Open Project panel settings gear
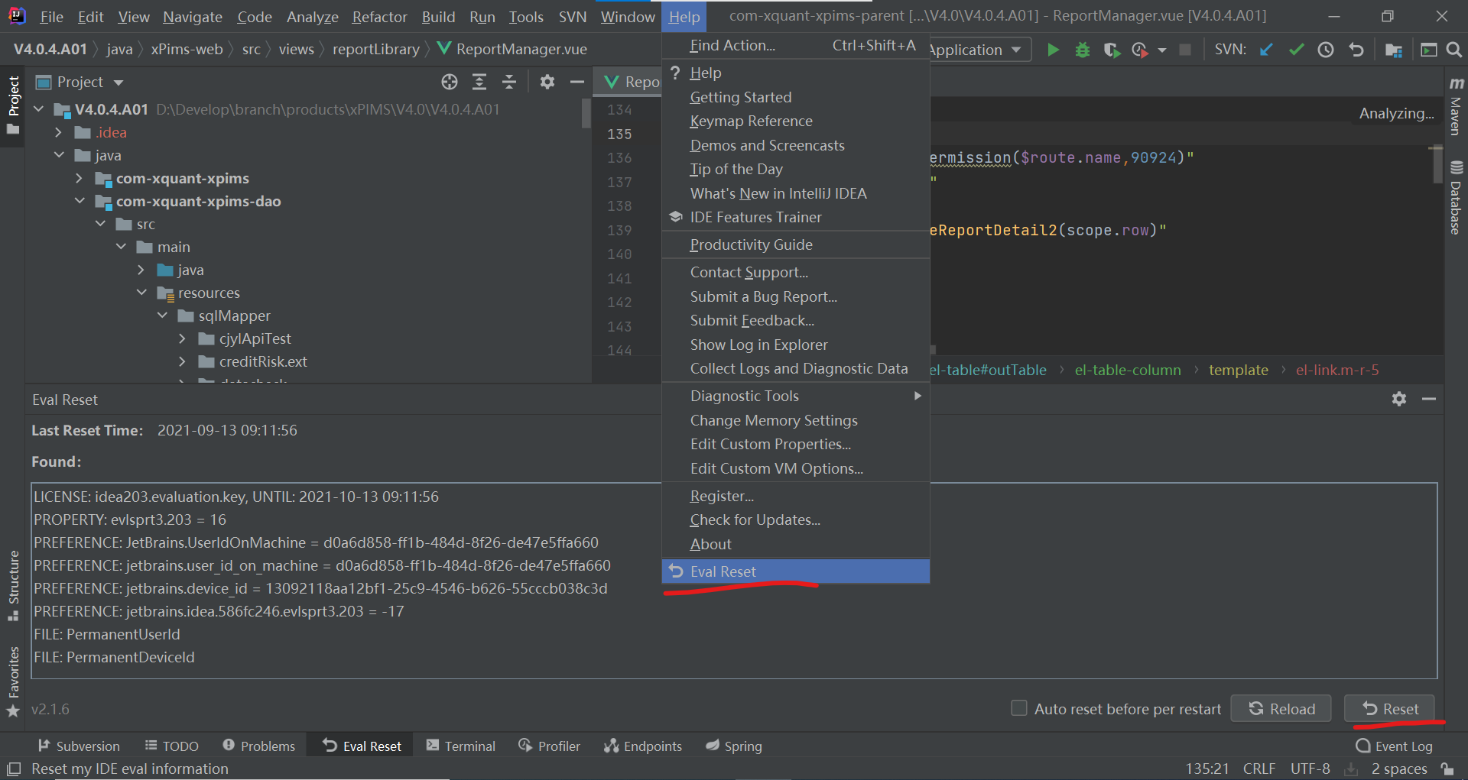This screenshot has height=780, width=1468. [x=547, y=82]
